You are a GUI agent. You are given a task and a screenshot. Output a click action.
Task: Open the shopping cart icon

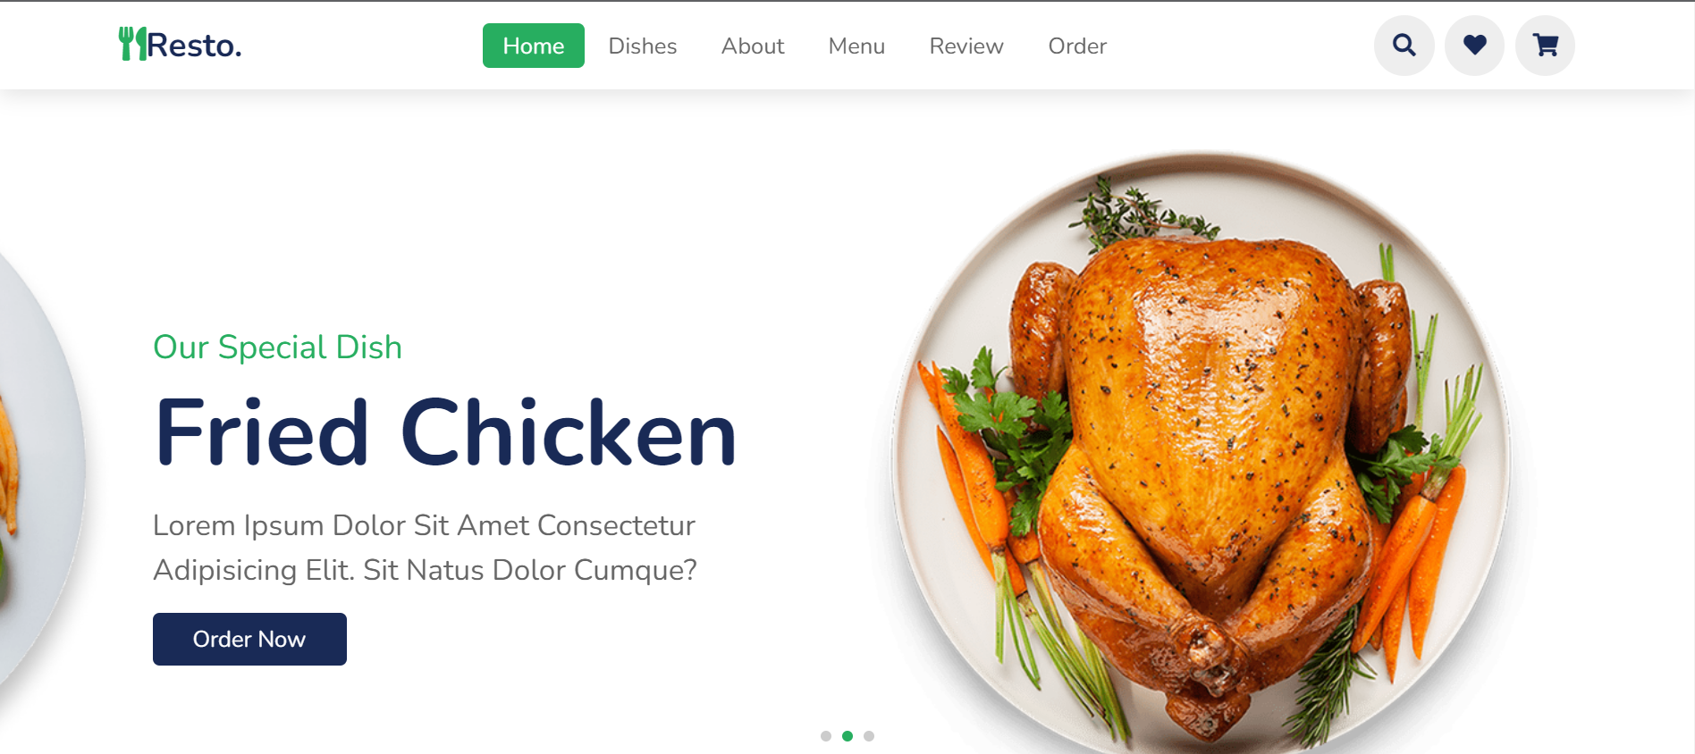pyautogui.click(x=1545, y=46)
